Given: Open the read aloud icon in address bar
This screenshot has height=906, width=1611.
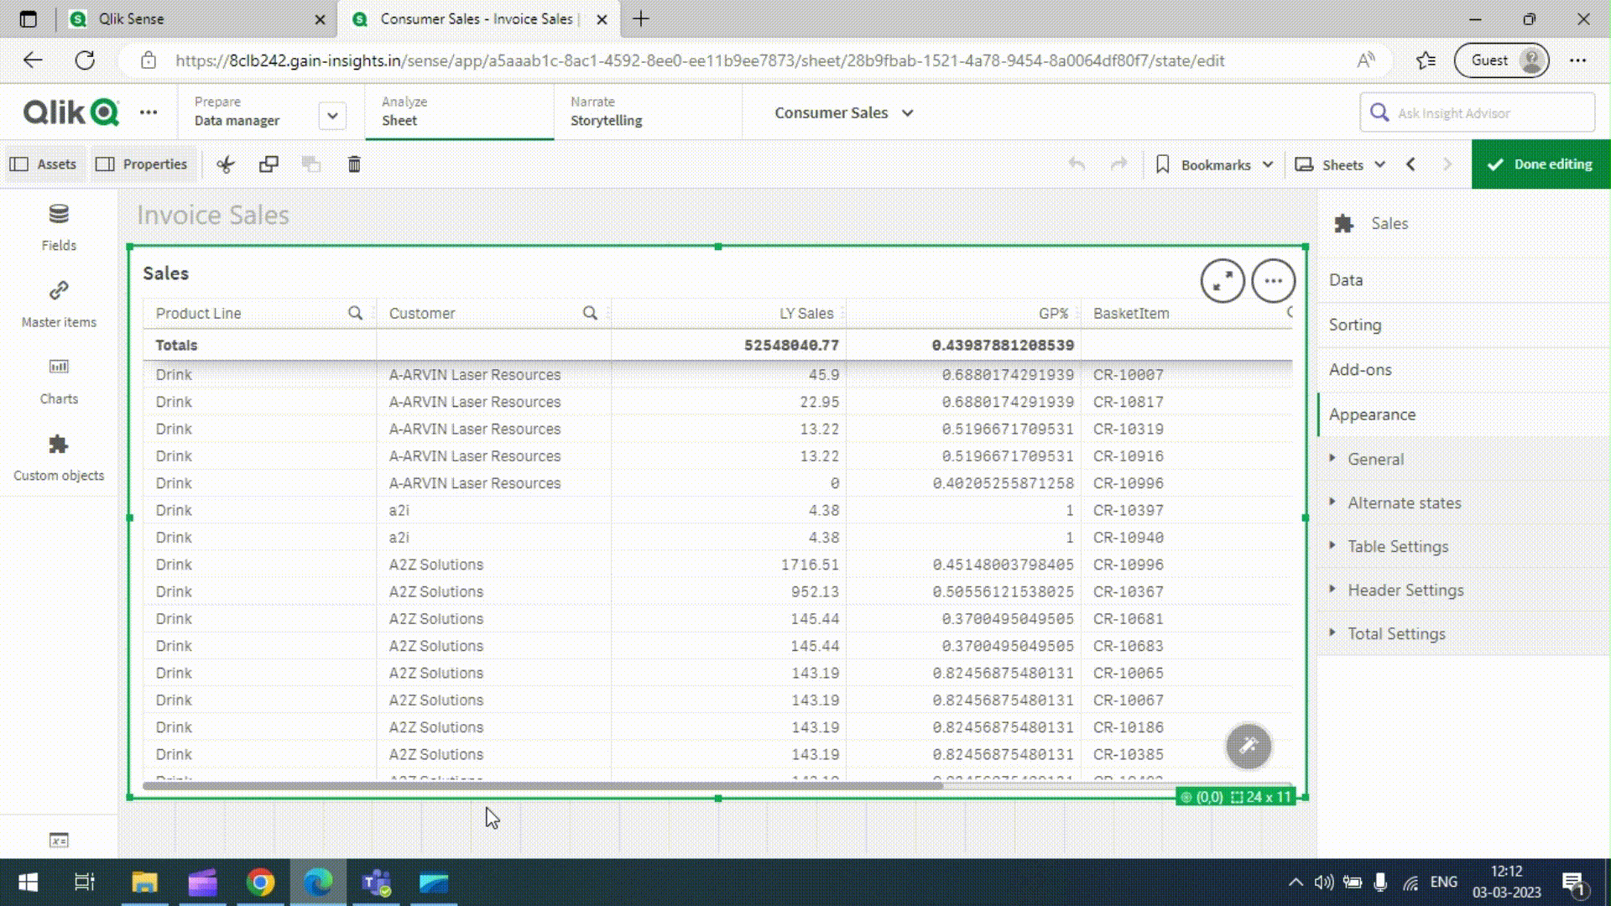Looking at the screenshot, I should [1366, 60].
